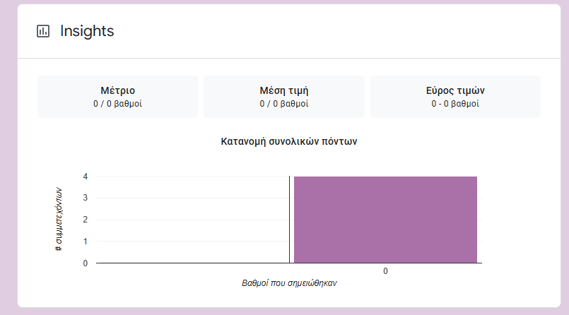The image size is (569, 315).
Task: Click the y-axis value 1
Action: coord(86,242)
